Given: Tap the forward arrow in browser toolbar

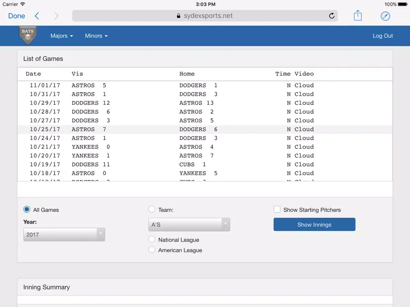Looking at the screenshot, I should [56, 16].
